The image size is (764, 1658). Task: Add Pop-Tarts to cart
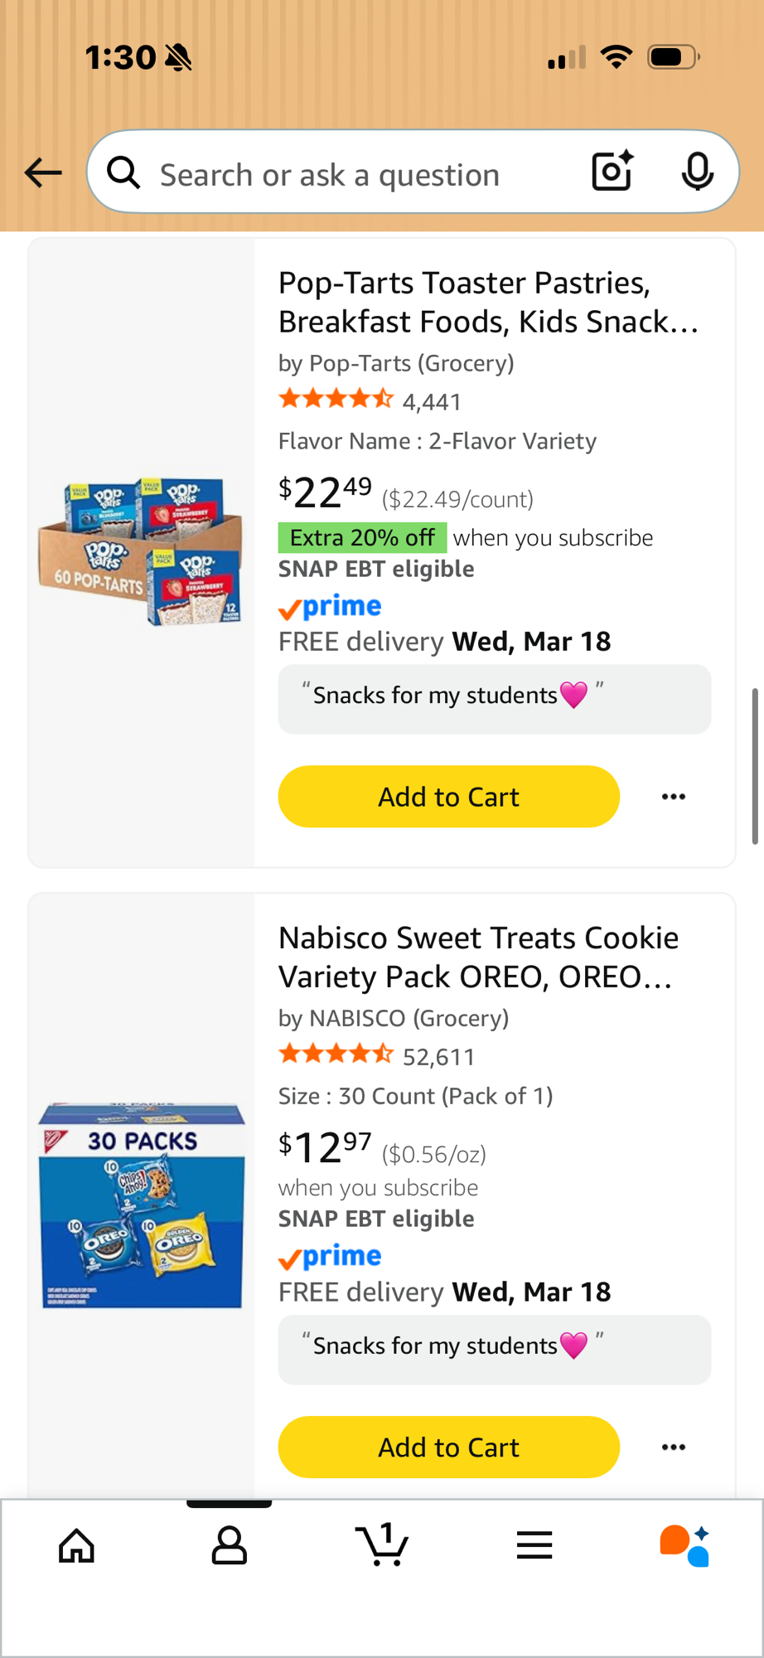(x=448, y=797)
